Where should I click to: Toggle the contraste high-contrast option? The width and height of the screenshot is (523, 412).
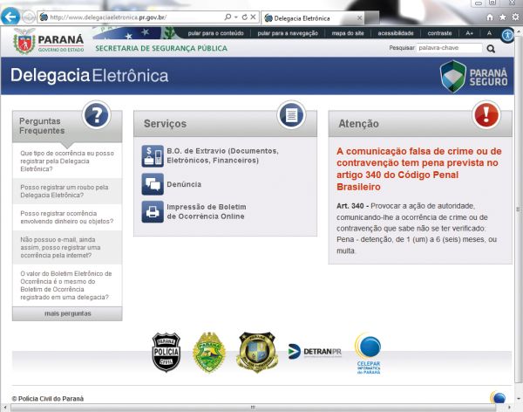tap(439, 33)
